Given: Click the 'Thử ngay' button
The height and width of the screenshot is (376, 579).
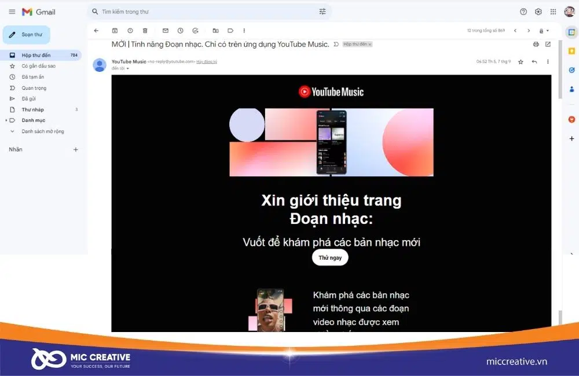Looking at the screenshot, I should click(x=330, y=257).
